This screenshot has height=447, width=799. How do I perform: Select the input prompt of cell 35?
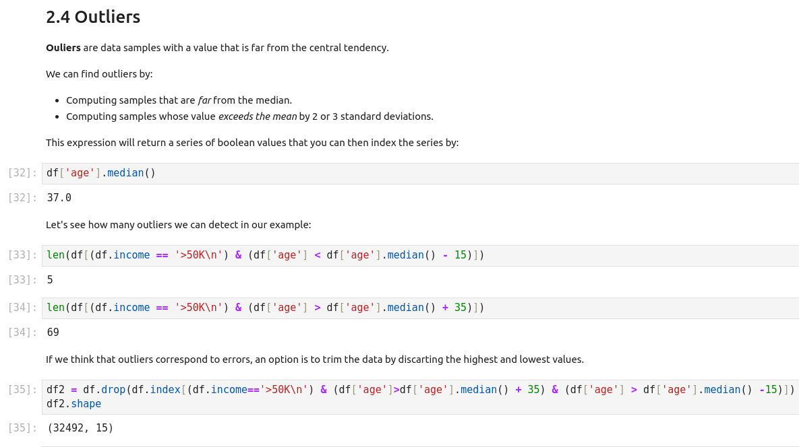pos(22,390)
